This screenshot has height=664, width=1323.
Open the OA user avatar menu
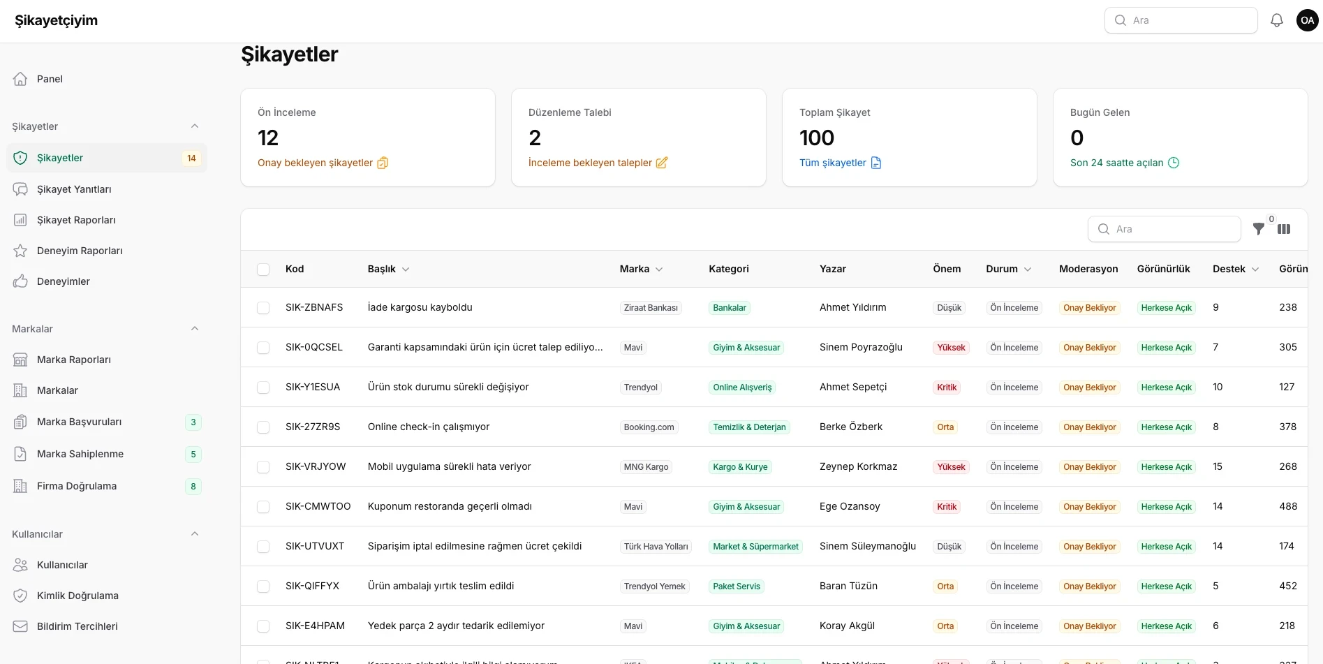[x=1307, y=20]
